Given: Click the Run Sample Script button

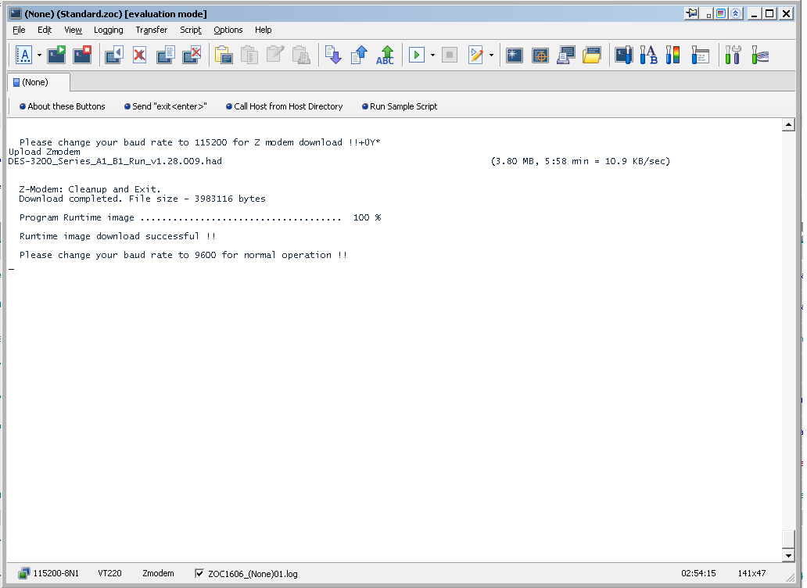Looking at the screenshot, I should (x=399, y=106).
